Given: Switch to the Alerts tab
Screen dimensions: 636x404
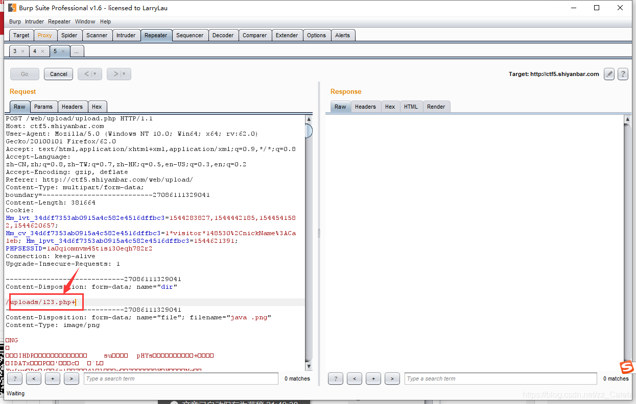Looking at the screenshot, I should [343, 35].
